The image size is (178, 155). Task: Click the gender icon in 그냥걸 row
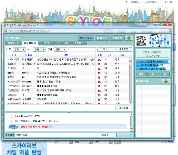coord(99,91)
